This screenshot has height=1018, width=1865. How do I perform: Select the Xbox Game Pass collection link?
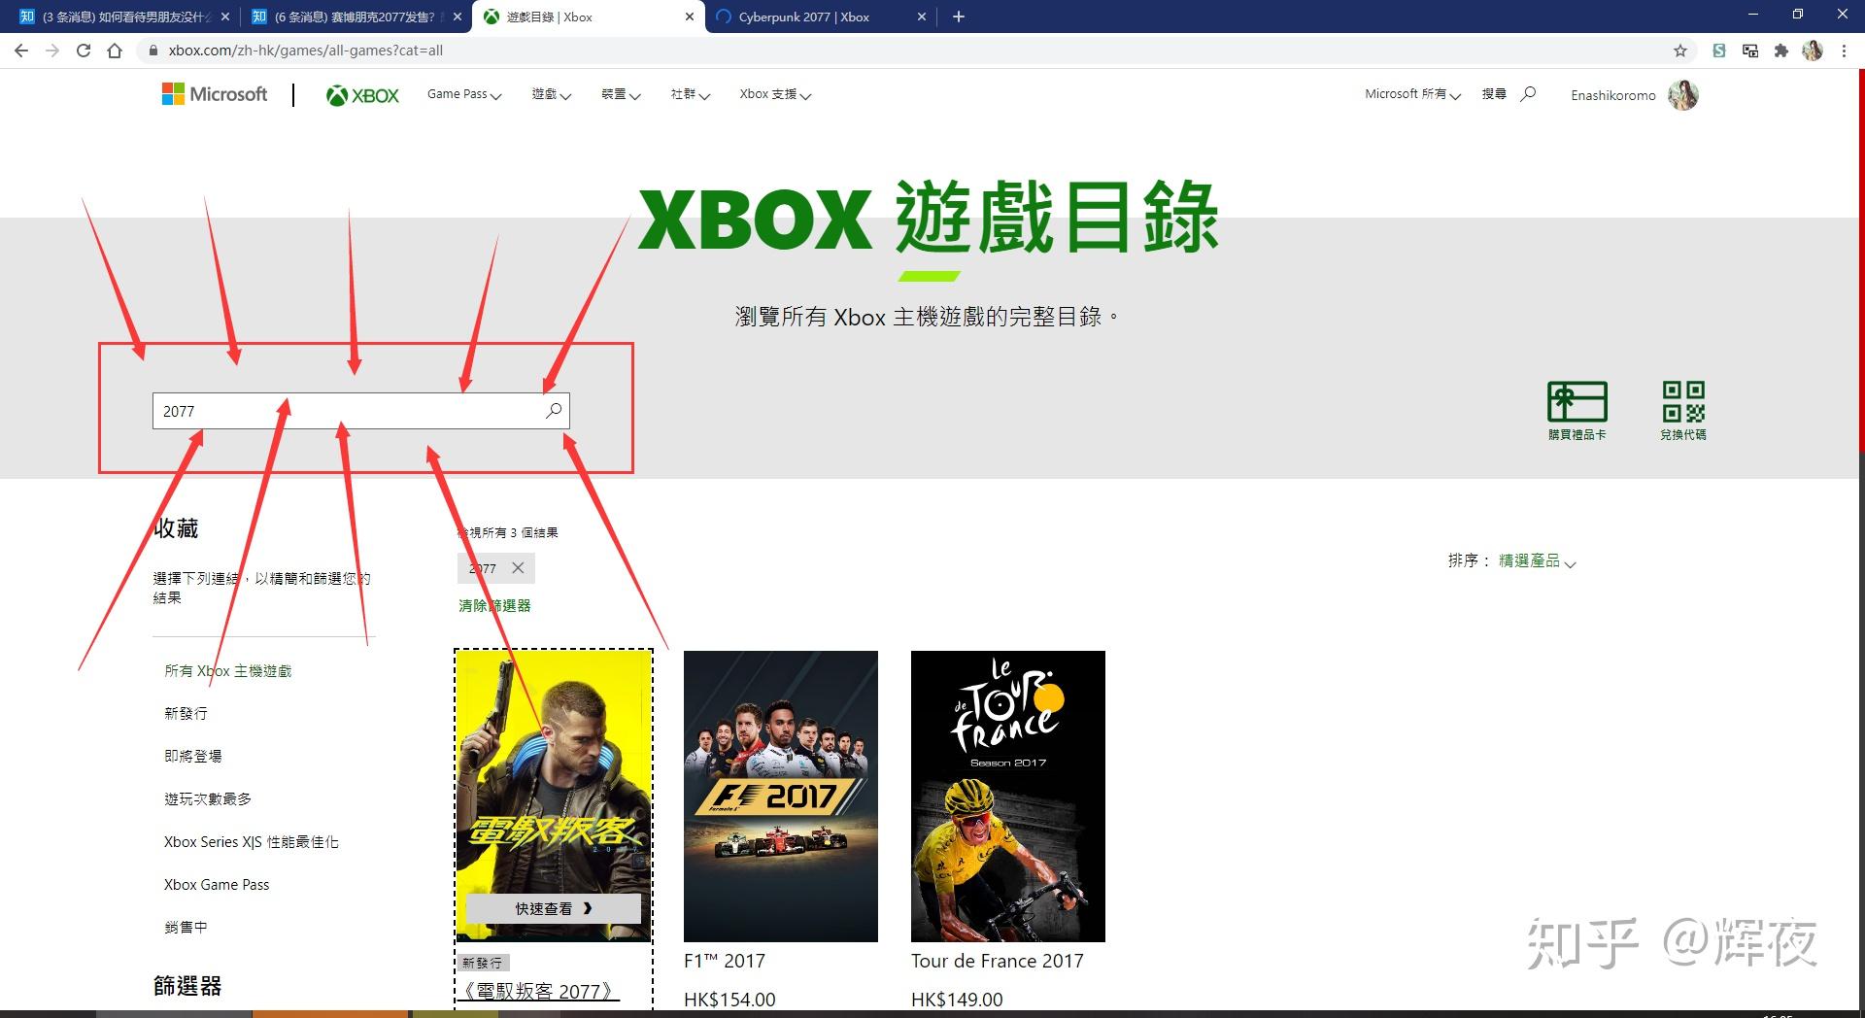(217, 885)
